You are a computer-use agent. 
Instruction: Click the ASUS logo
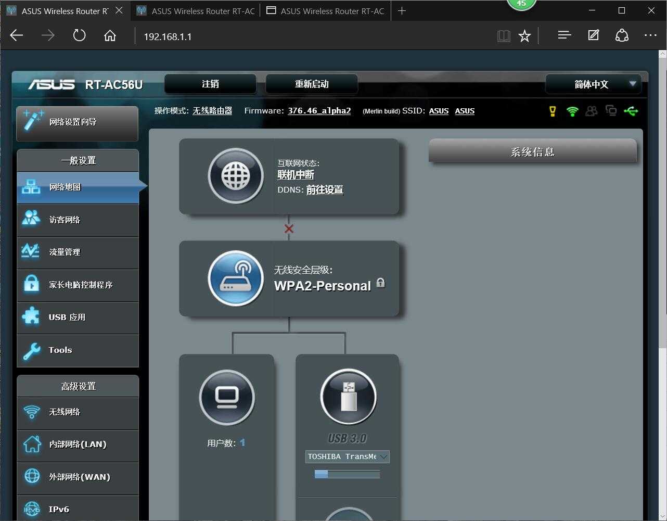pos(51,84)
